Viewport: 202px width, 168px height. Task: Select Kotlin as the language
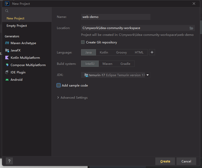pos(104,52)
